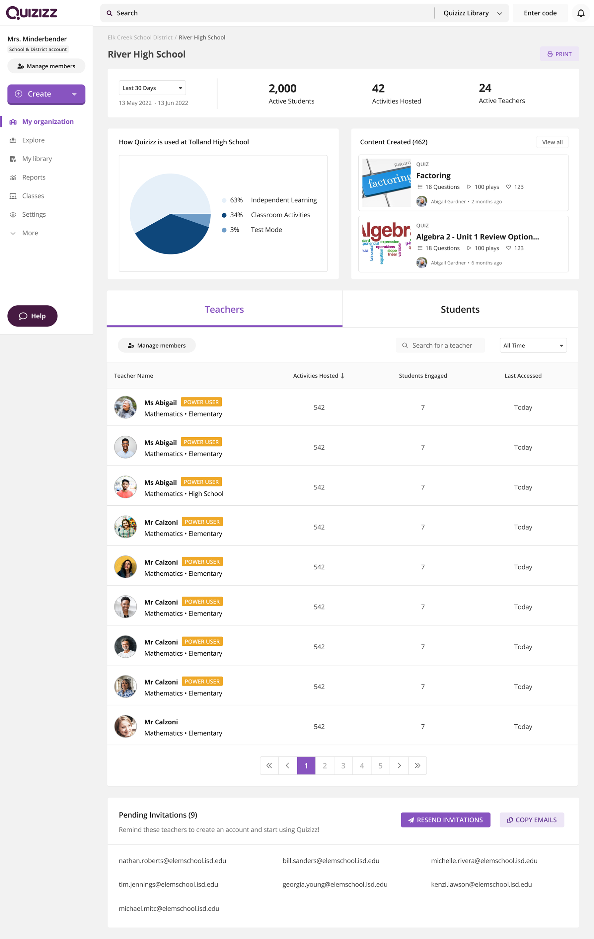Click the Factoring quiz plays icon

(x=469, y=187)
